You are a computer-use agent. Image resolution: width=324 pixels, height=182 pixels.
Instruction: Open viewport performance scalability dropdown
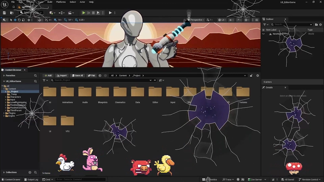point(239,20)
